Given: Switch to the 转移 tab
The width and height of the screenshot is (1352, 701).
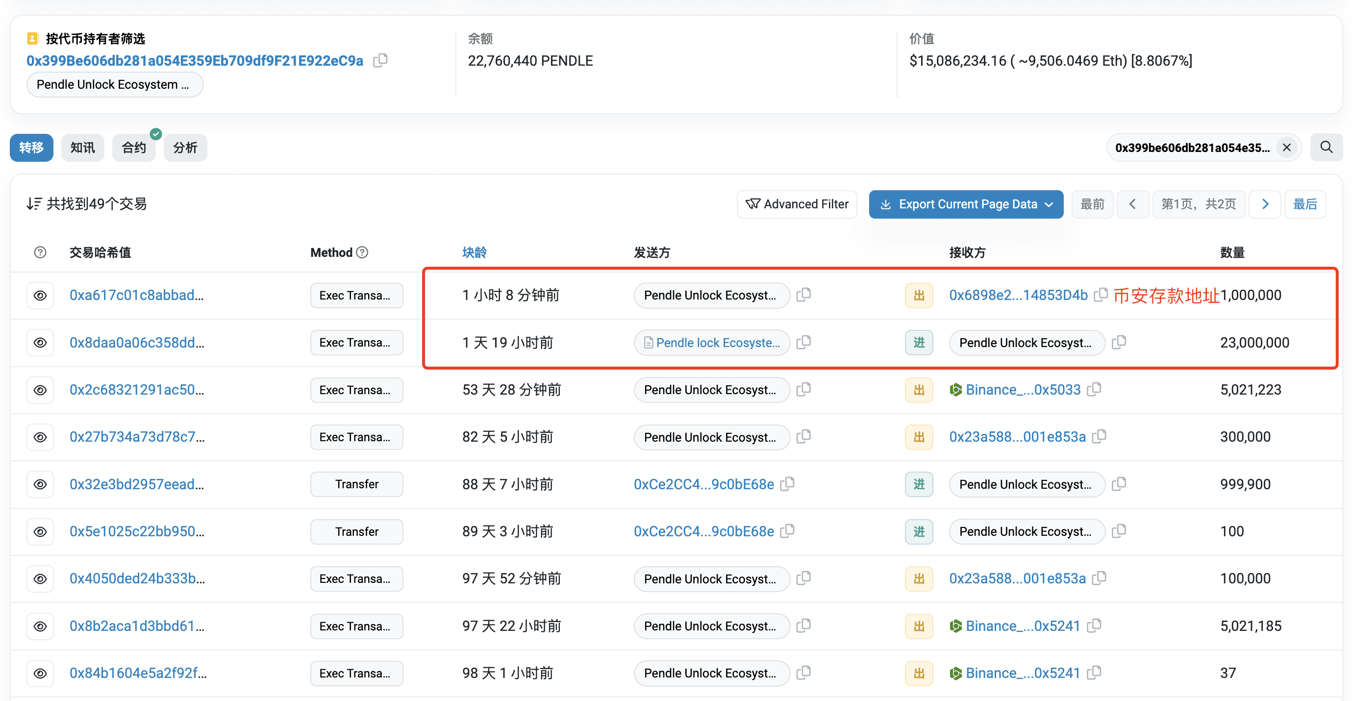Looking at the screenshot, I should click(x=31, y=148).
